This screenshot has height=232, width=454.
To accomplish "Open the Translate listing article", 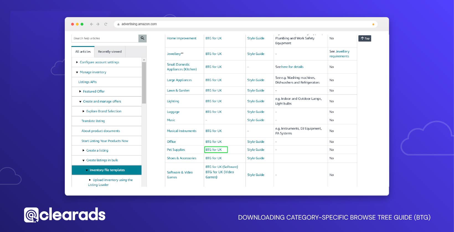I will point(93,121).
